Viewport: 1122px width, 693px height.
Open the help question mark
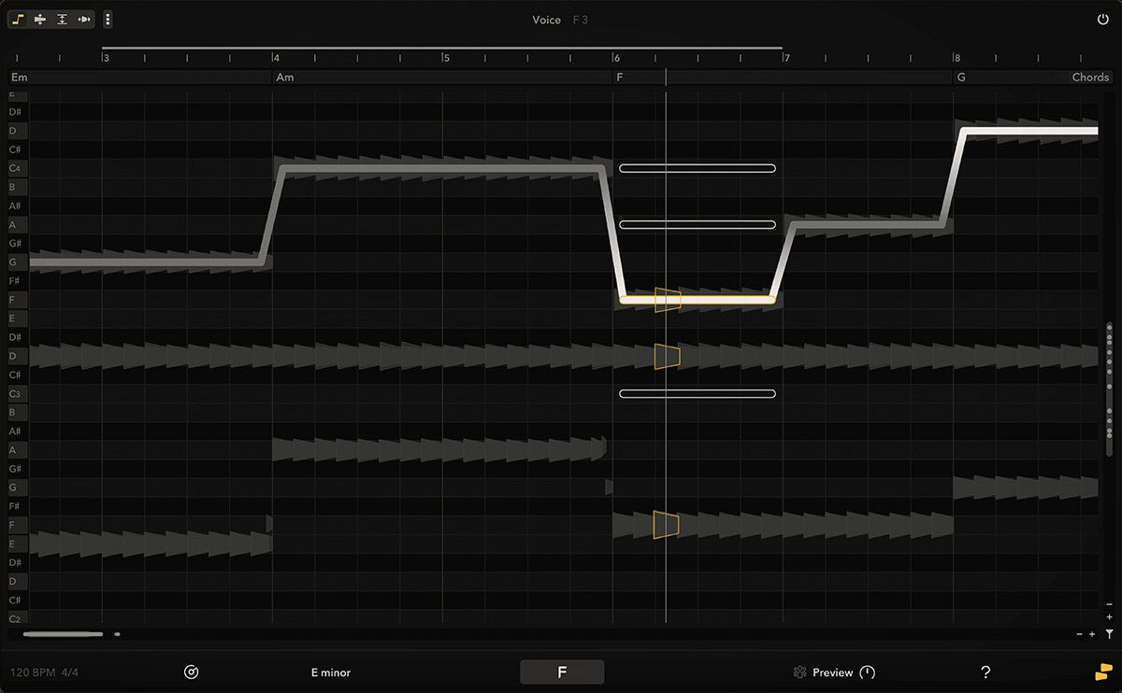coord(985,672)
